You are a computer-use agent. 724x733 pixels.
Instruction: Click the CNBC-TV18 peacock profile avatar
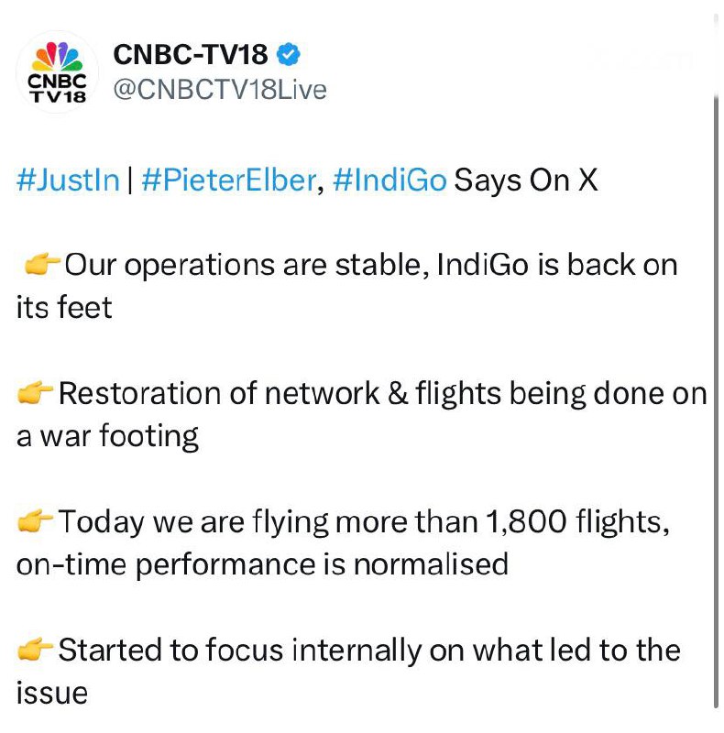[x=59, y=72]
